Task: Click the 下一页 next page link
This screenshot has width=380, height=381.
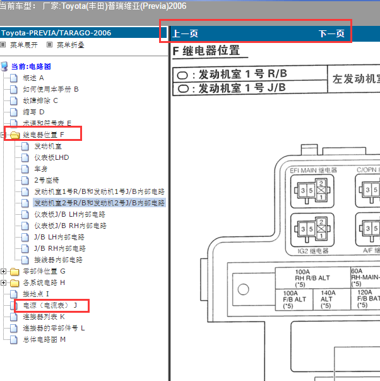Action: click(x=331, y=33)
